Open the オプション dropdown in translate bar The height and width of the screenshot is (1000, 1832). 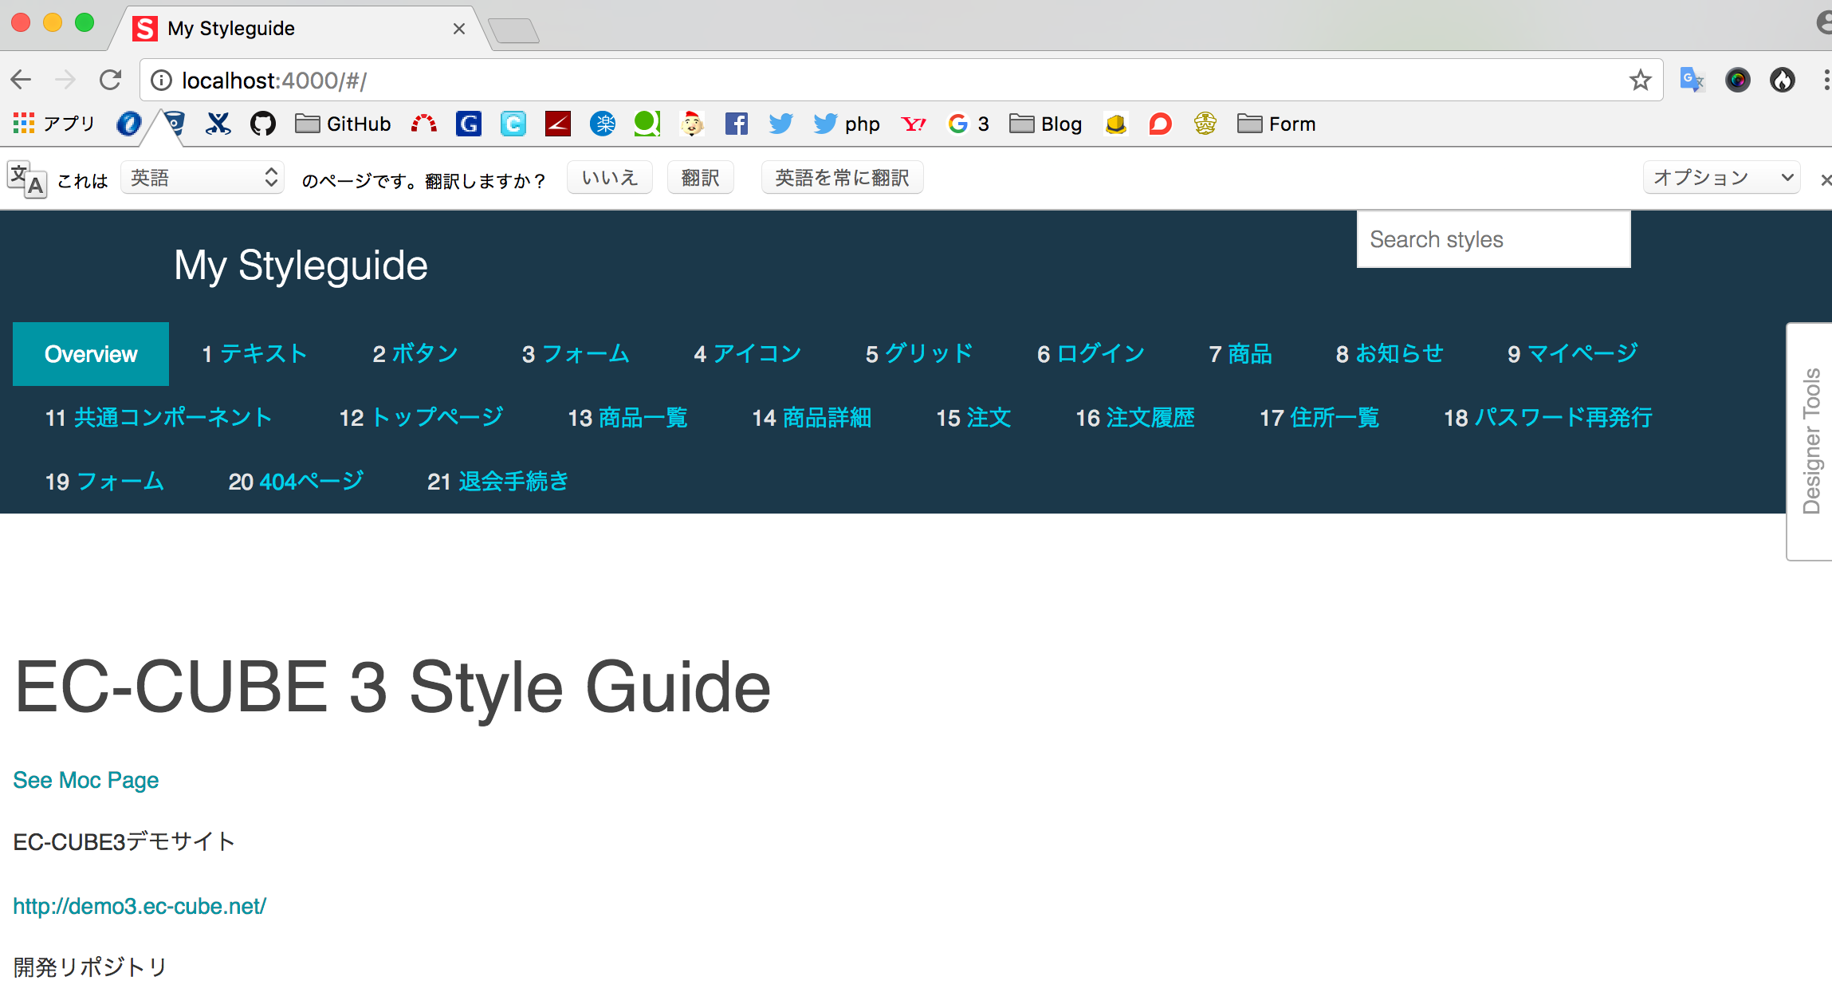click(1721, 178)
